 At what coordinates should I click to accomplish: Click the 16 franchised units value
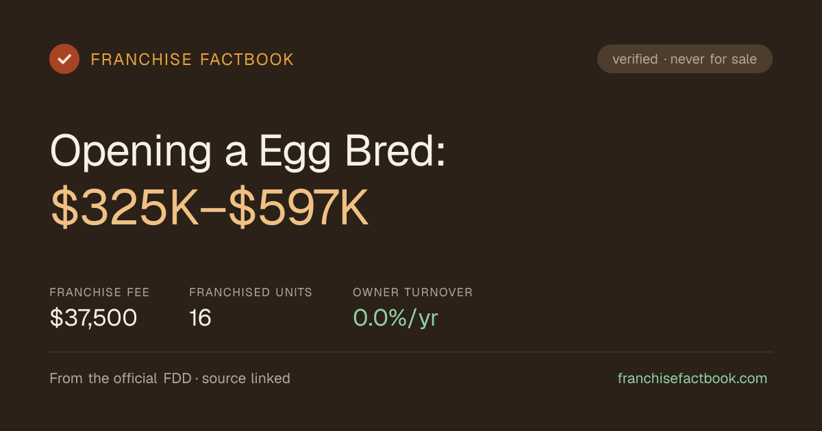(200, 317)
